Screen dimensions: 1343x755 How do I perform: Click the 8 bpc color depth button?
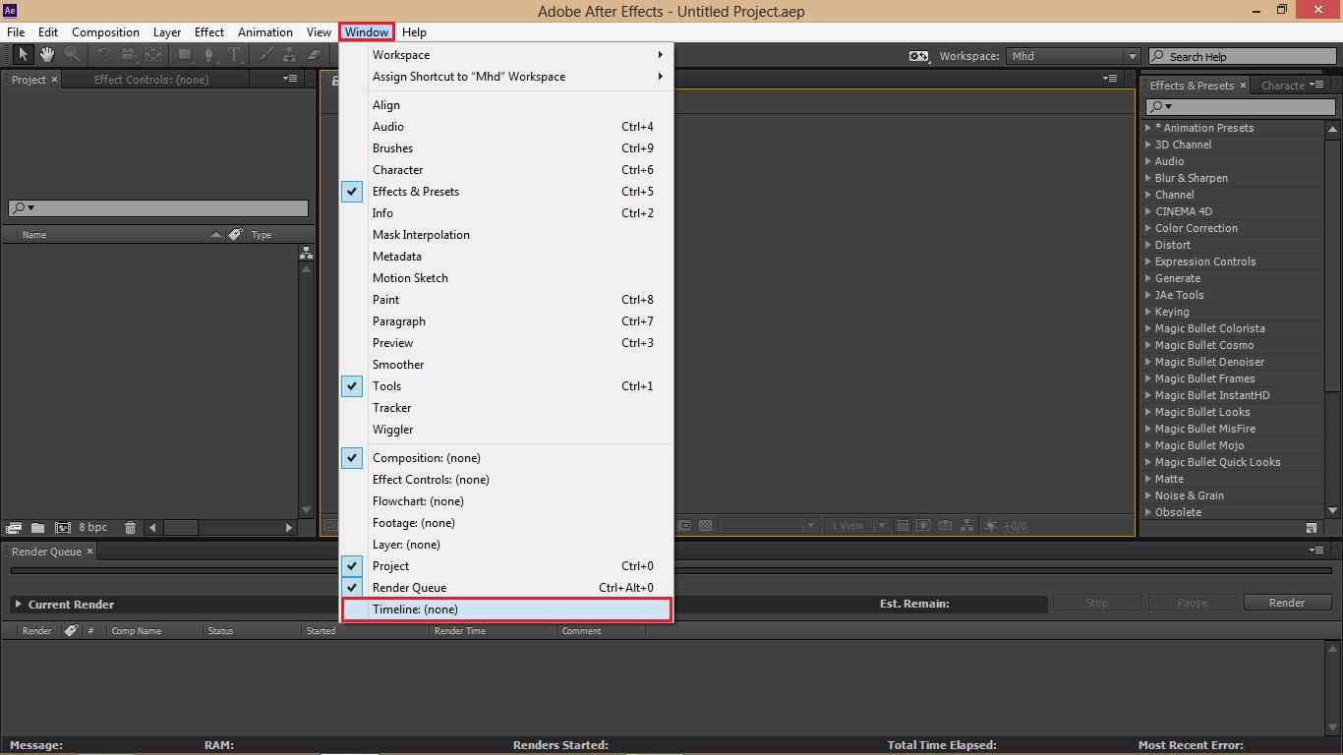point(93,528)
